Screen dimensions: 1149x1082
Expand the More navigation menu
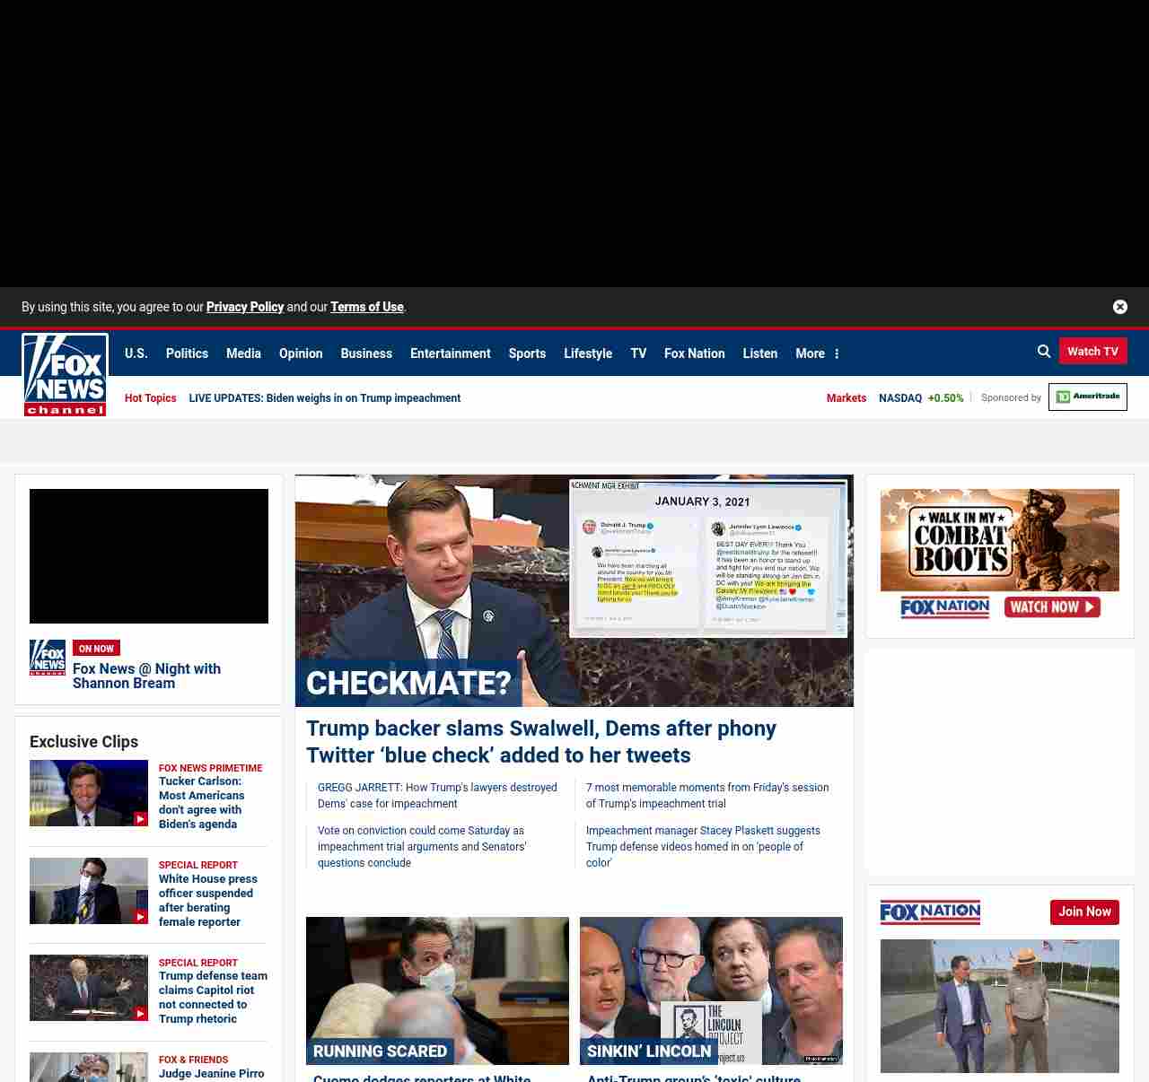tap(817, 353)
